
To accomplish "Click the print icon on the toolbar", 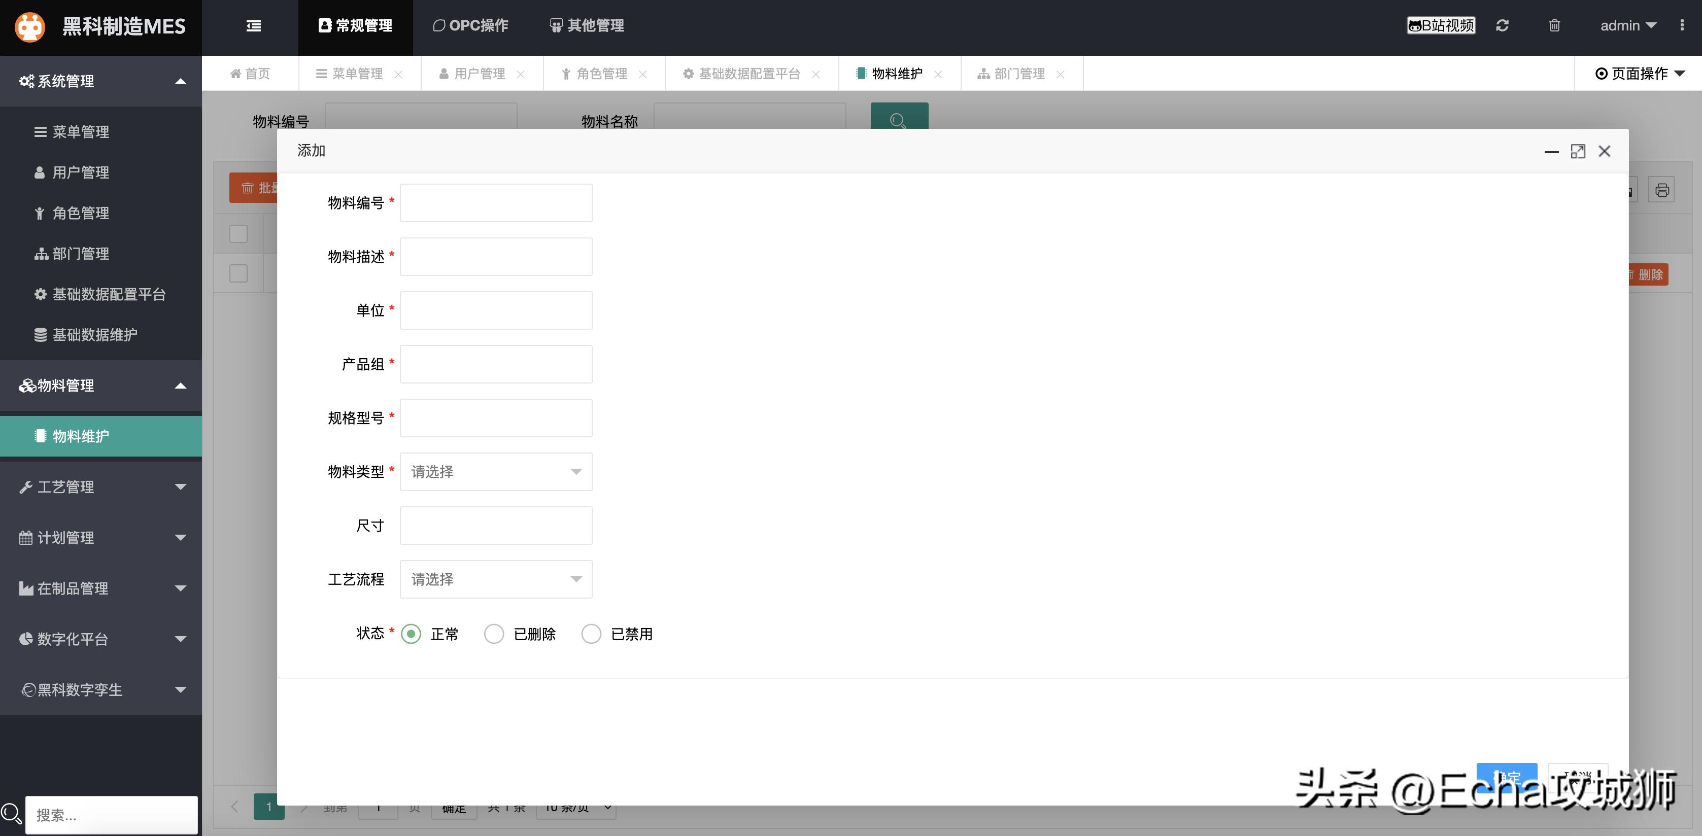I will [1663, 190].
